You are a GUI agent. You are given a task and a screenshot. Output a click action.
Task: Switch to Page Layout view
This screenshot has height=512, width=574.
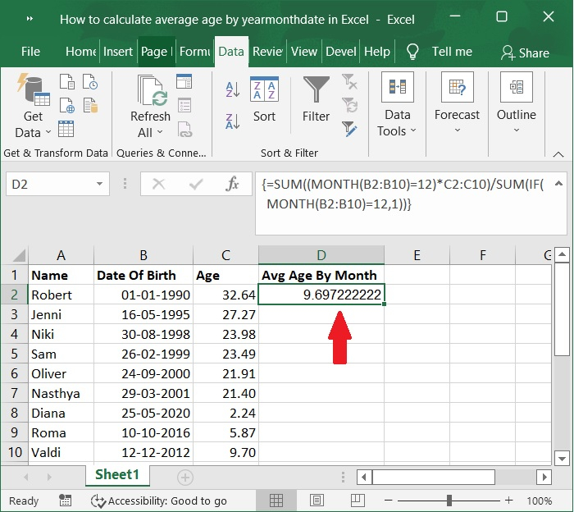coord(318,501)
